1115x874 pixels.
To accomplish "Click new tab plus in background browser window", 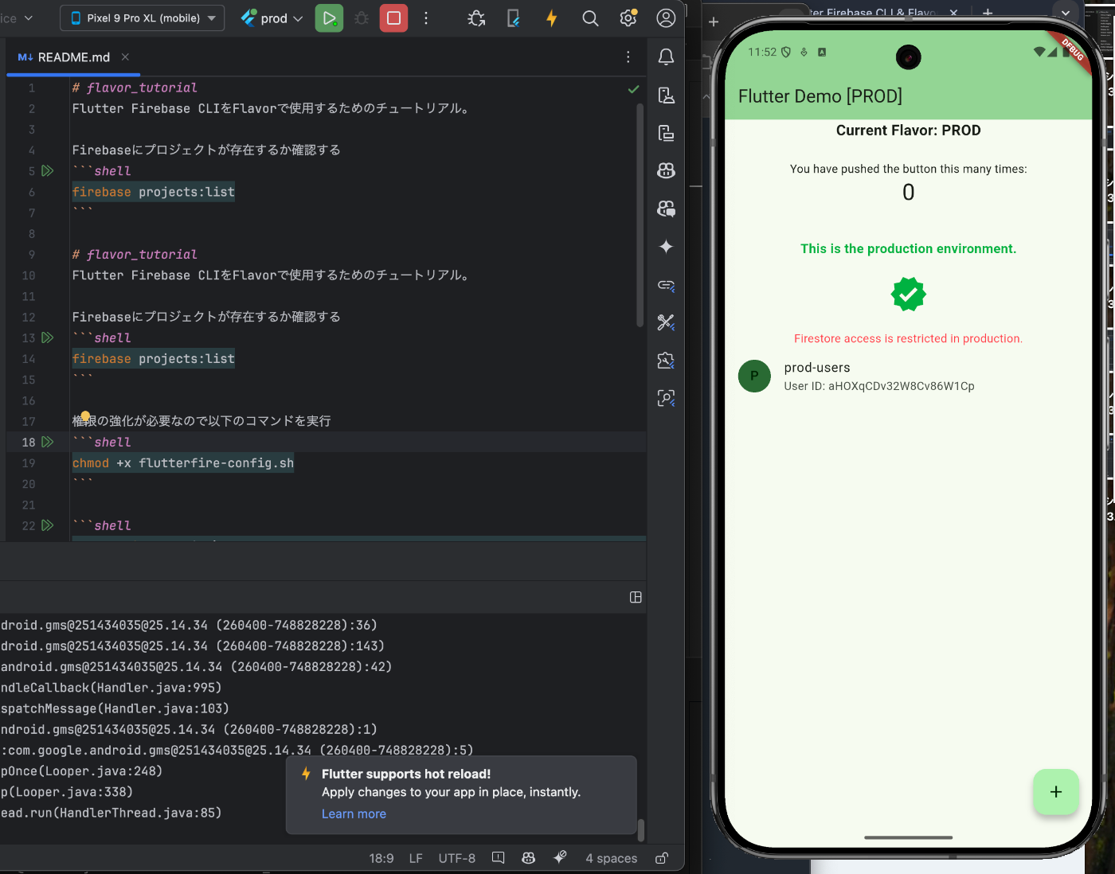I will (988, 12).
